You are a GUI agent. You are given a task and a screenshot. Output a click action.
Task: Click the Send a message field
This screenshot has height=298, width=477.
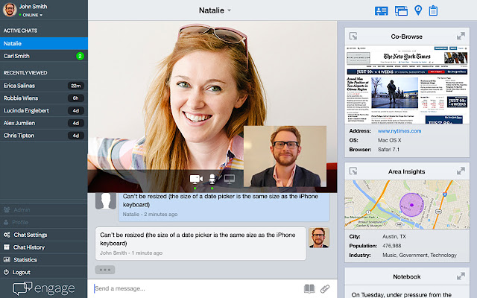click(196, 288)
